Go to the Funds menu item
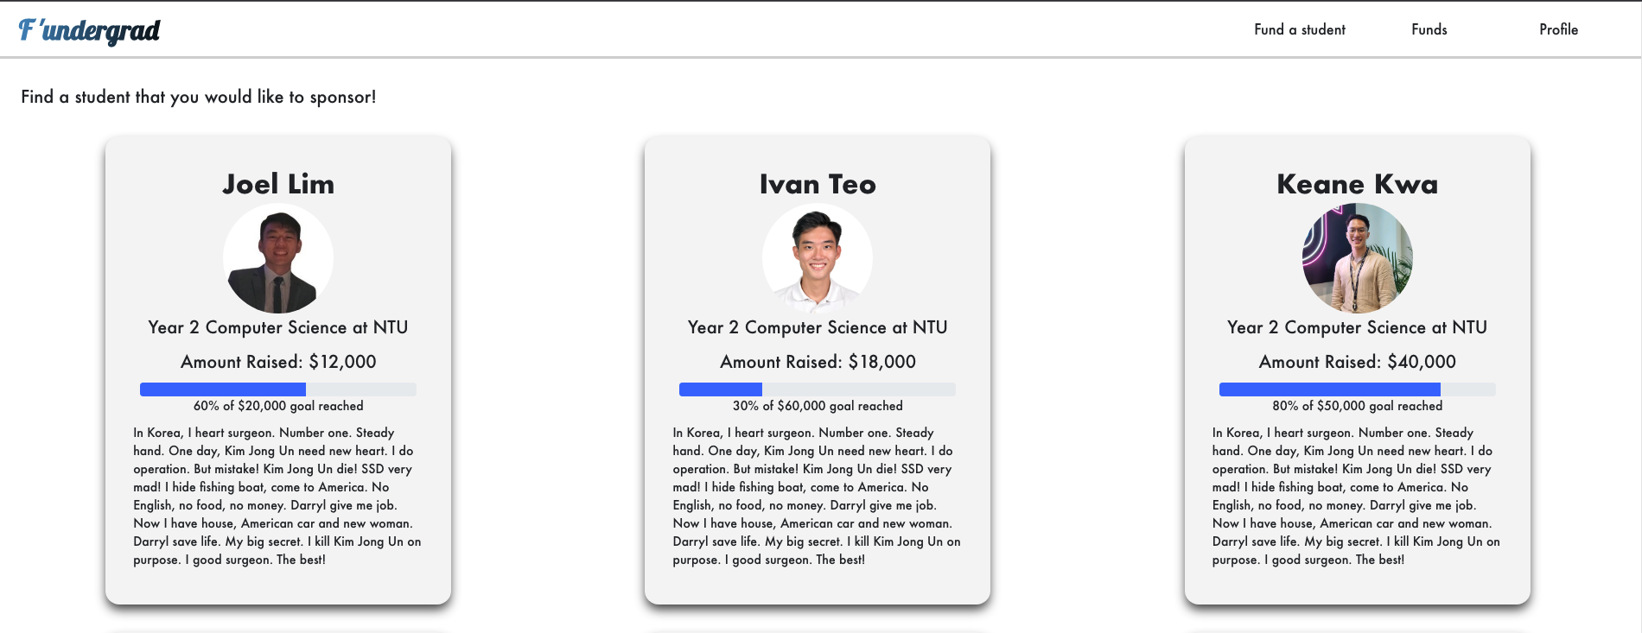This screenshot has width=1642, height=633. (1429, 29)
